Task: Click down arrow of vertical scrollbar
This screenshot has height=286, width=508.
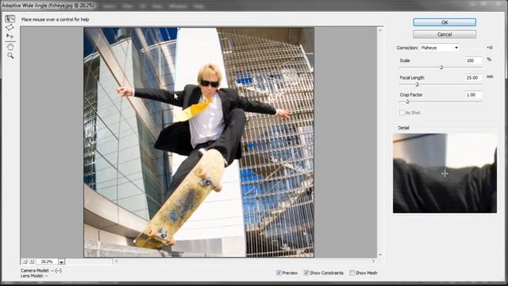Action: click(380, 255)
